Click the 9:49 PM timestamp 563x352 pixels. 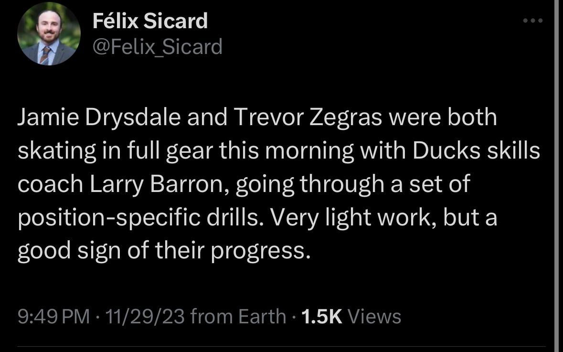click(x=53, y=316)
